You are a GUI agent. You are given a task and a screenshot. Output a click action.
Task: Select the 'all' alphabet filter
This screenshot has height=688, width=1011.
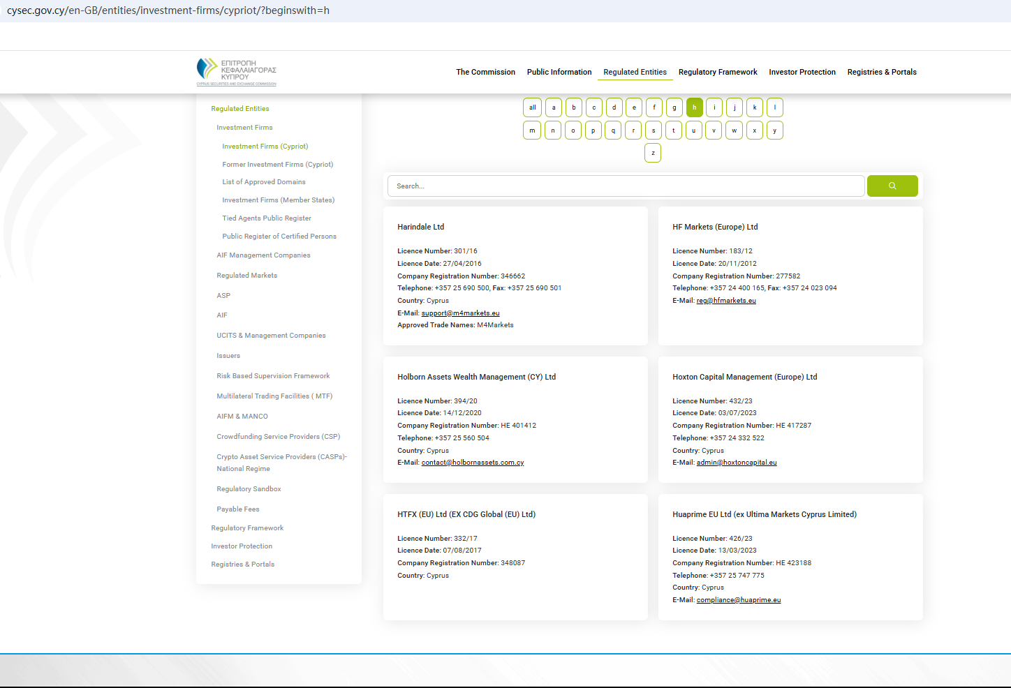(x=532, y=107)
